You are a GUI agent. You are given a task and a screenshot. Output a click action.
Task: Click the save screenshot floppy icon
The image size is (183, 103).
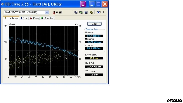click(x=86, y=12)
